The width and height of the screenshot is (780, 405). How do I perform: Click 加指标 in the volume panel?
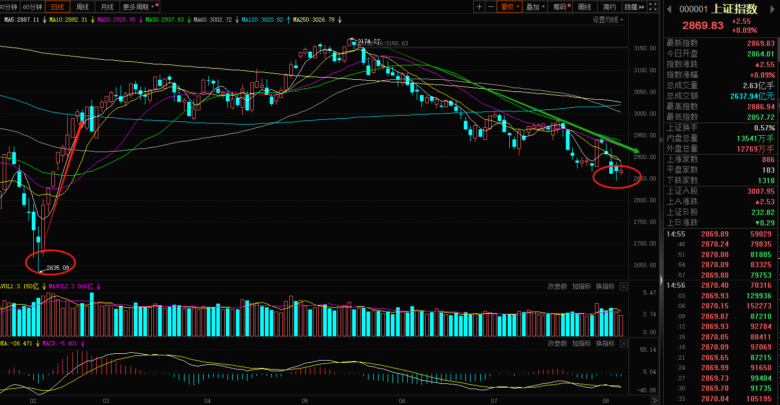point(581,286)
